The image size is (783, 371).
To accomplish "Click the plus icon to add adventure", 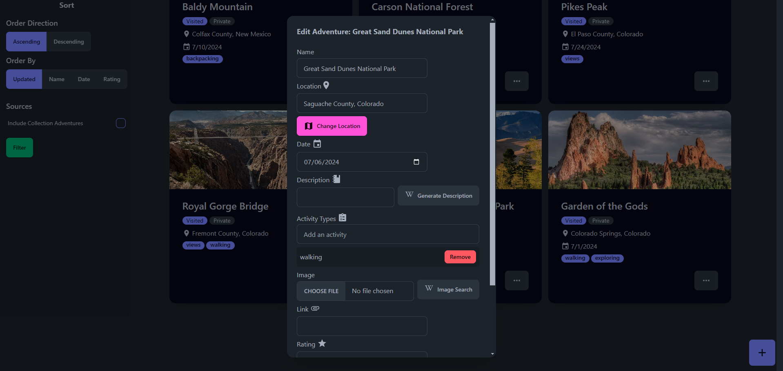I will pyautogui.click(x=761, y=353).
